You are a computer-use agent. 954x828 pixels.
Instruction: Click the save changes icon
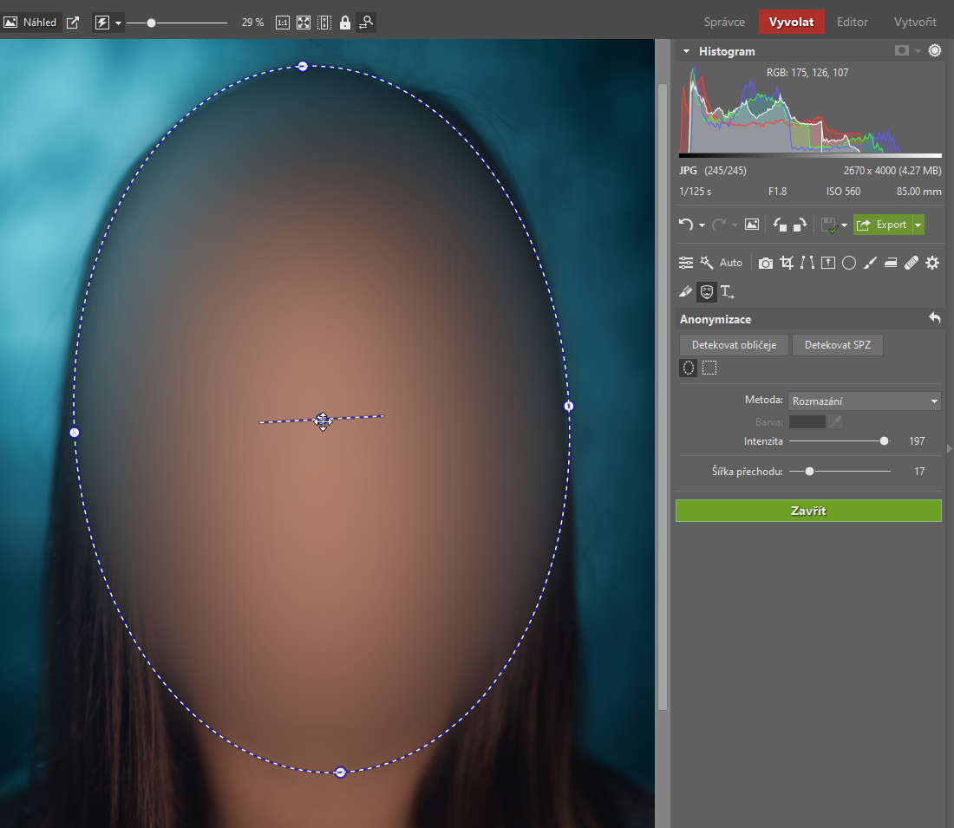click(x=828, y=225)
